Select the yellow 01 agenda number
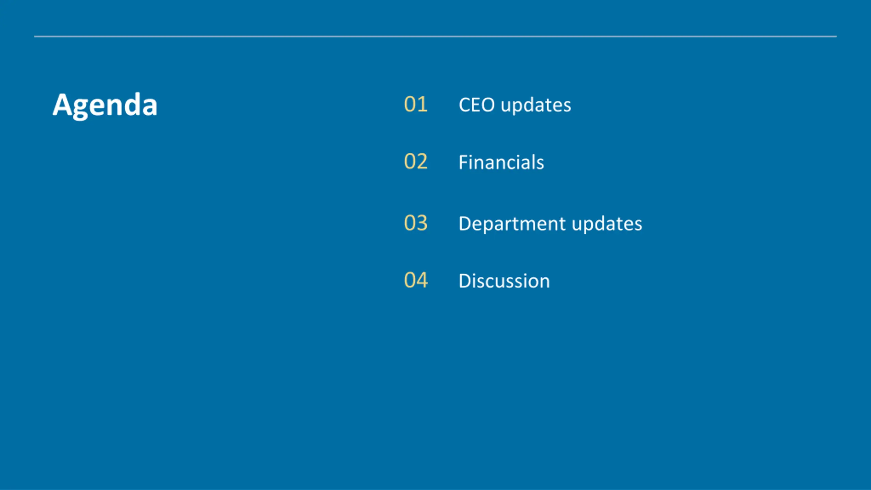This screenshot has height=490, width=871. point(415,104)
